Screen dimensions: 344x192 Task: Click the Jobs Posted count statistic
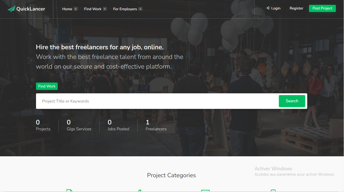click(x=118, y=126)
